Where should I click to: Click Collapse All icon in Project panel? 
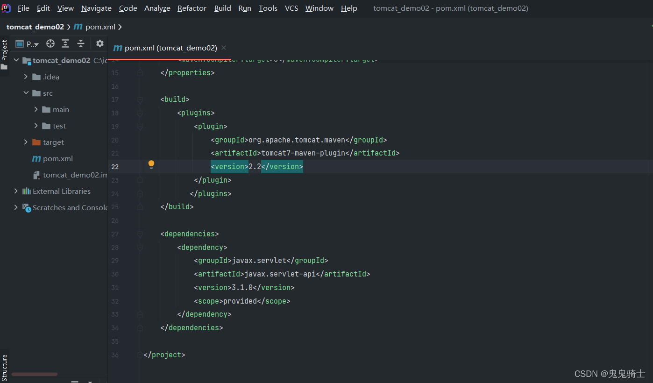pyautogui.click(x=81, y=43)
